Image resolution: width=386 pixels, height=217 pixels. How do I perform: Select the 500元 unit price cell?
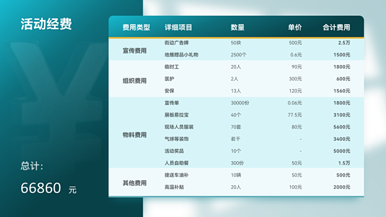(295, 43)
